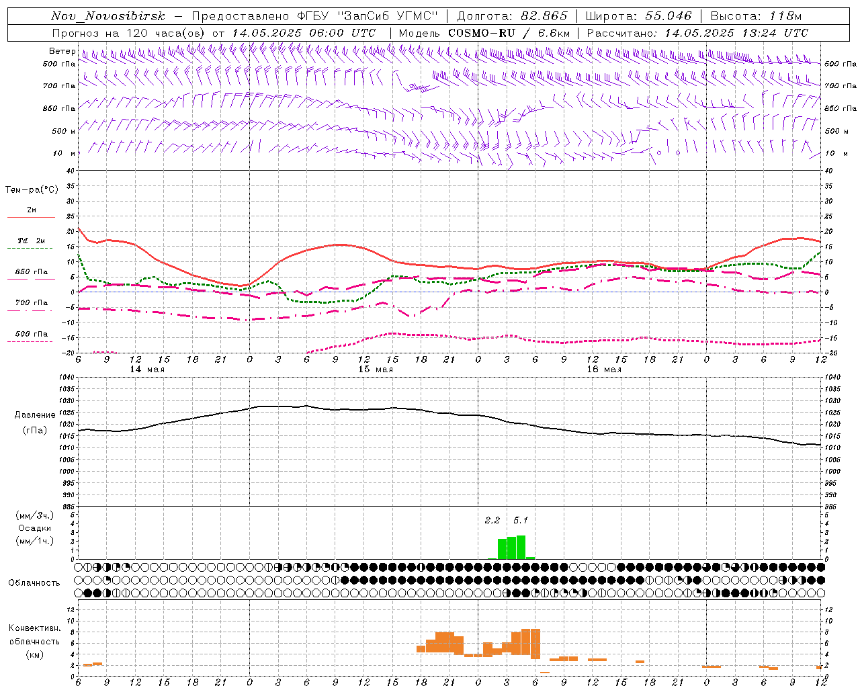Viewport: 860px width, 688px height.
Task: Click the (км) convective cloud unit label
Action: (35, 654)
